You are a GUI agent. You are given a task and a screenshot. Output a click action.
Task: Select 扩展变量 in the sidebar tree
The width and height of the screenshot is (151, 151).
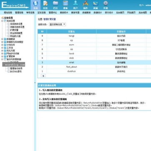[x=14, y=30]
